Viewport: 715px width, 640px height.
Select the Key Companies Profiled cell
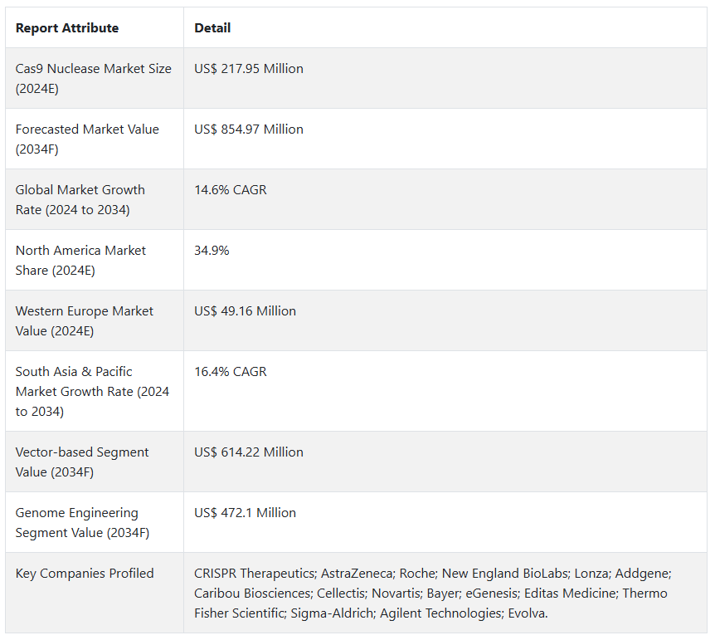[85, 574]
